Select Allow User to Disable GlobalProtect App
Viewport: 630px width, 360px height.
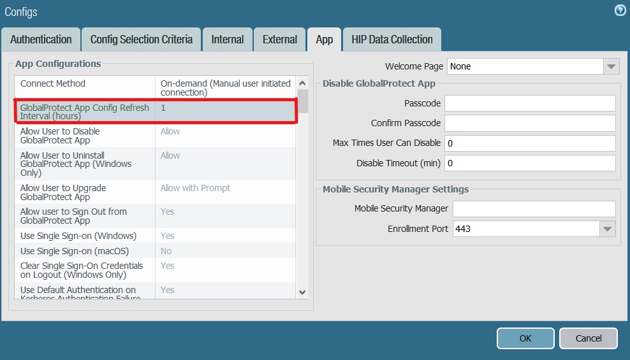pos(60,136)
